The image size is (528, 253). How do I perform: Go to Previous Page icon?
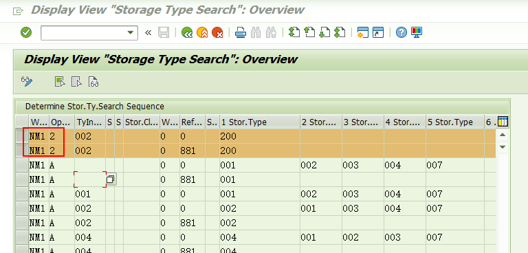[309, 33]
